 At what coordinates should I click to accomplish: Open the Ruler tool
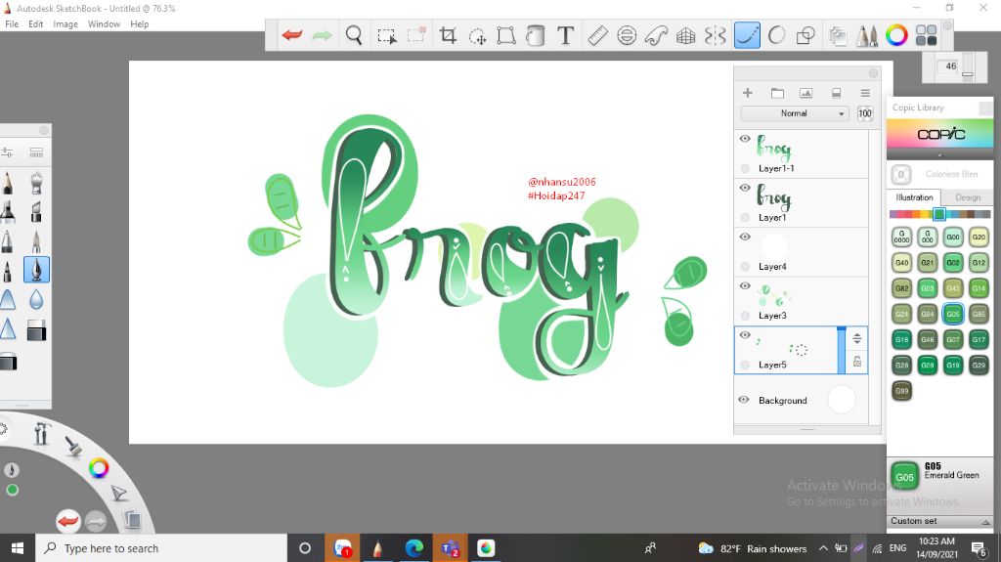597,36
